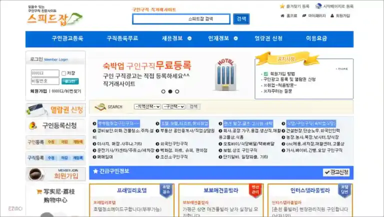Image resolution: width=384 pixels, height=217 pixels.
Task: Click the coffee cup 회원가입 banner icon
Action: (x=36, y=174)
